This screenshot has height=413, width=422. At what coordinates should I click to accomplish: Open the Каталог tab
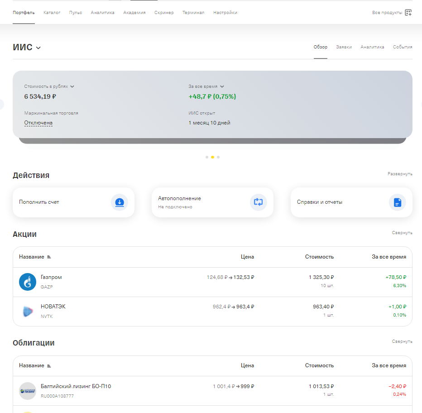tap(52, 13)
